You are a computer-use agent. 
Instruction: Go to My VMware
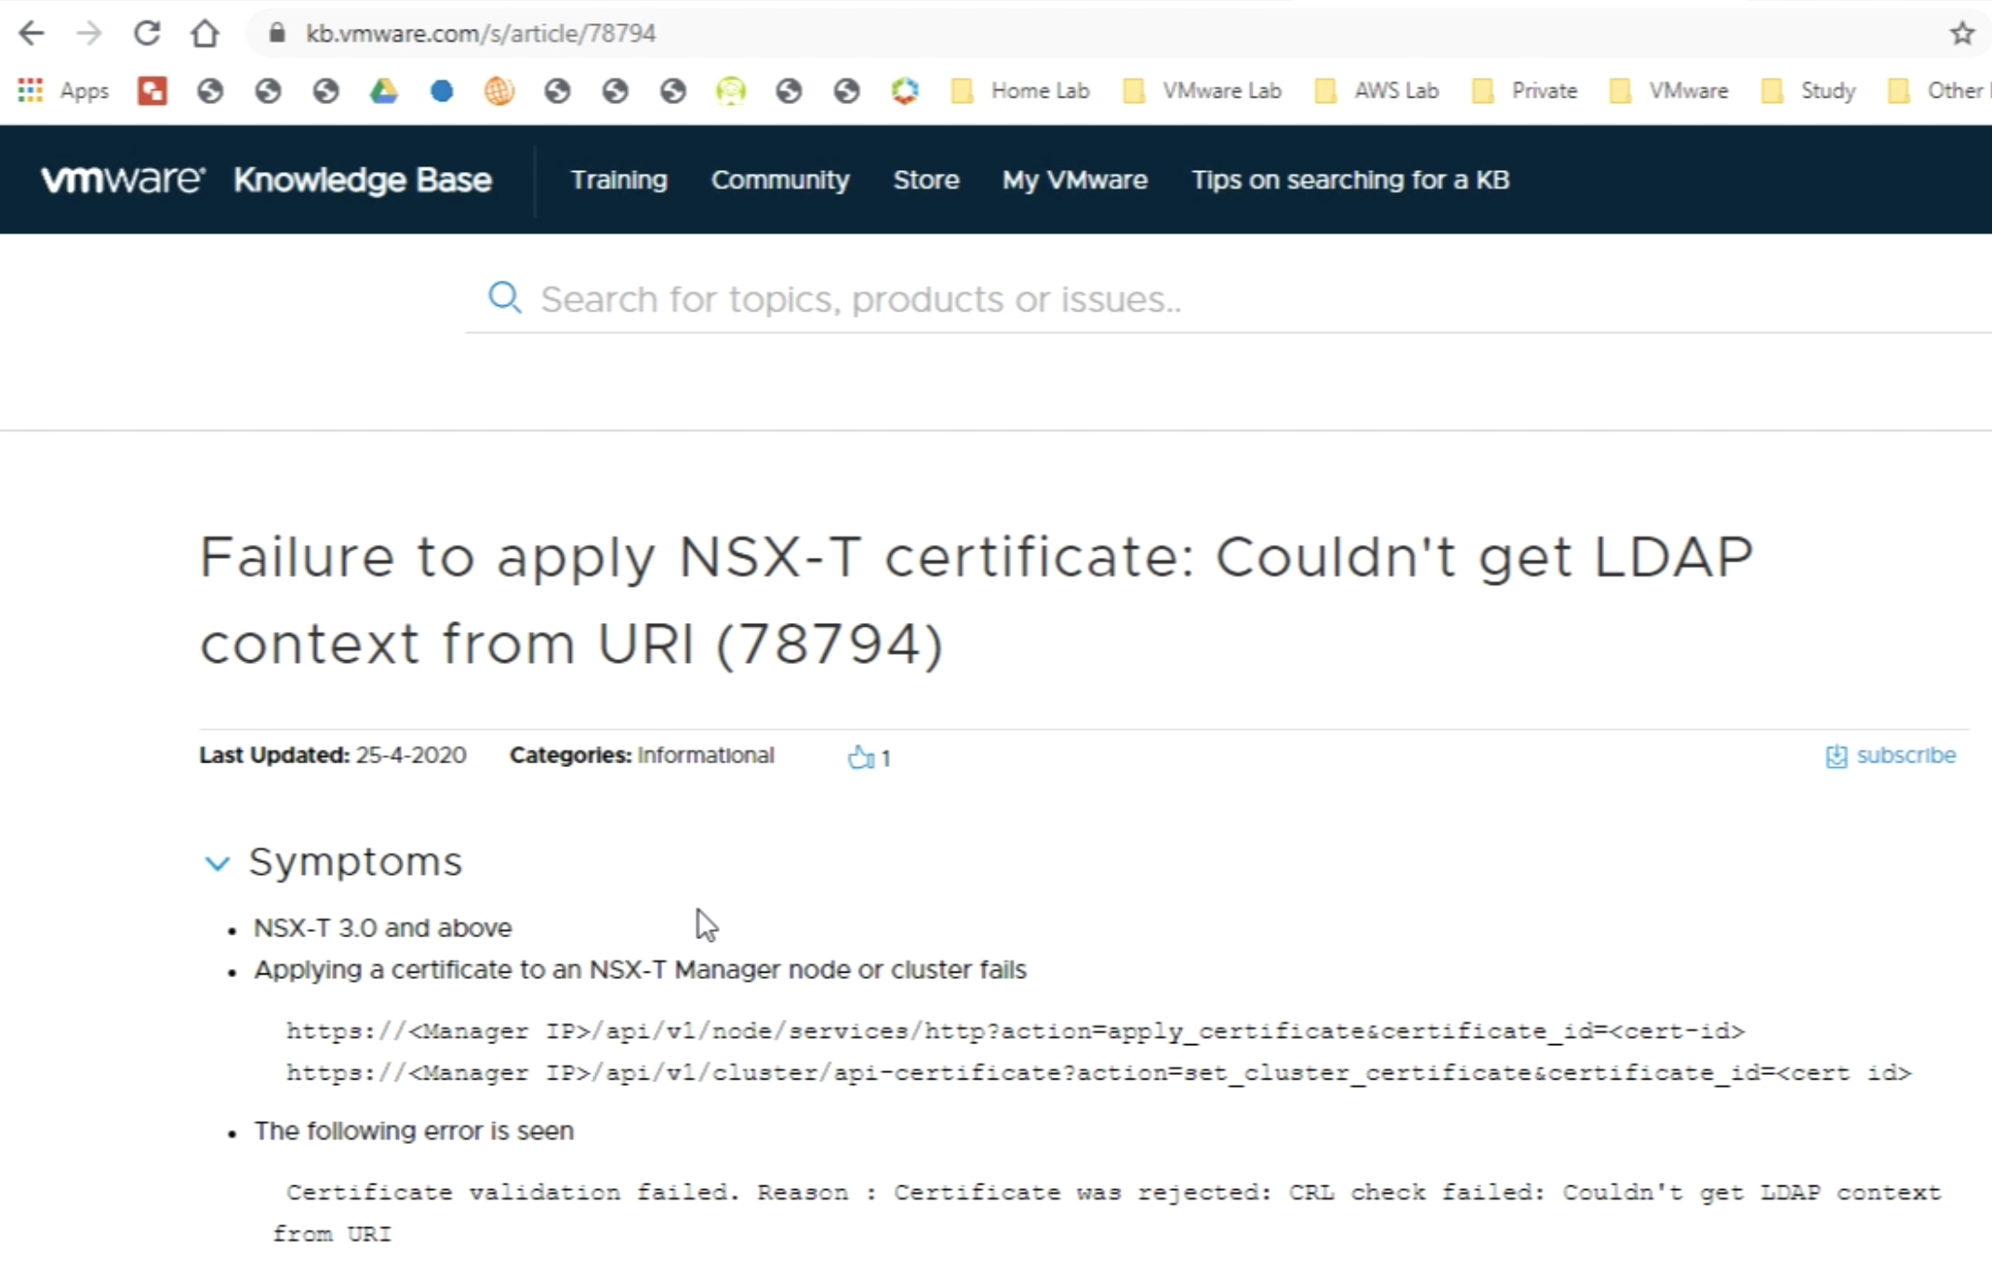pos(1074,179)
